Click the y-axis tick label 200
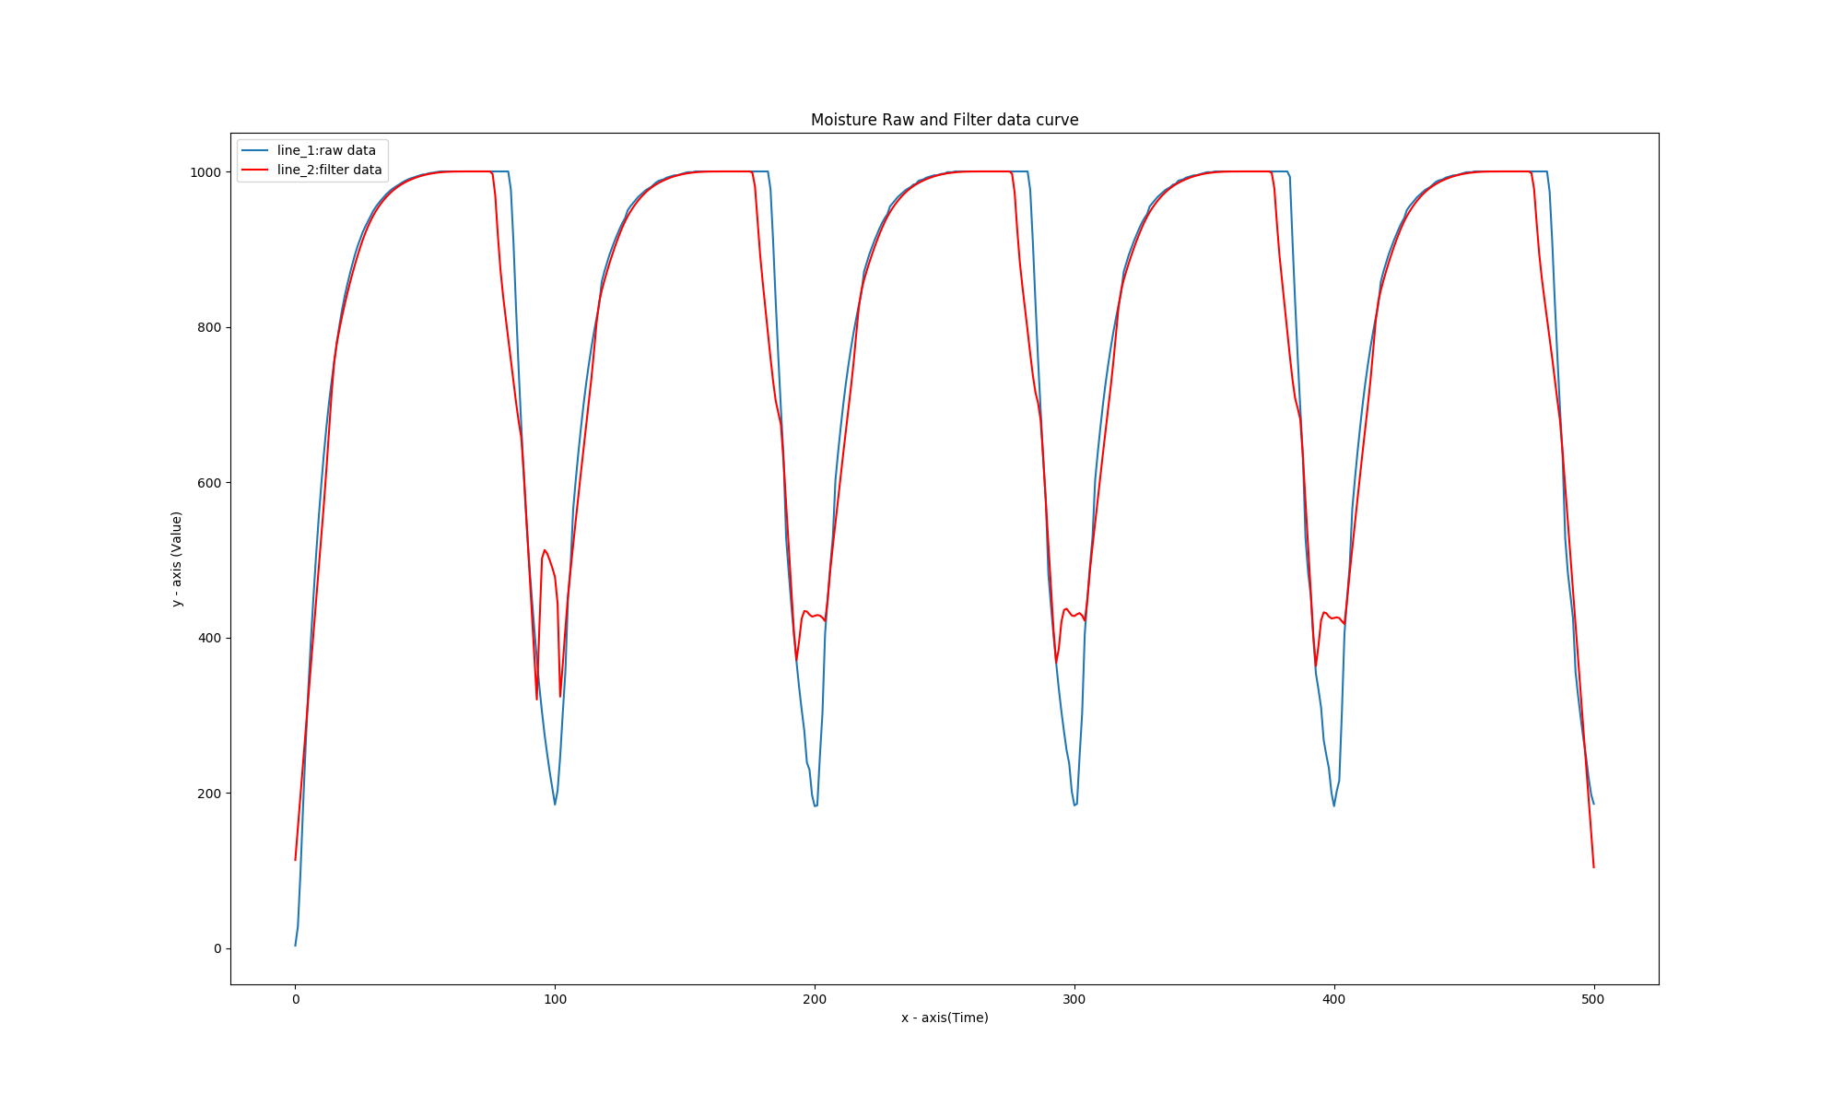The width and height of the screenshot is (1843, 1106). (209, 794)
